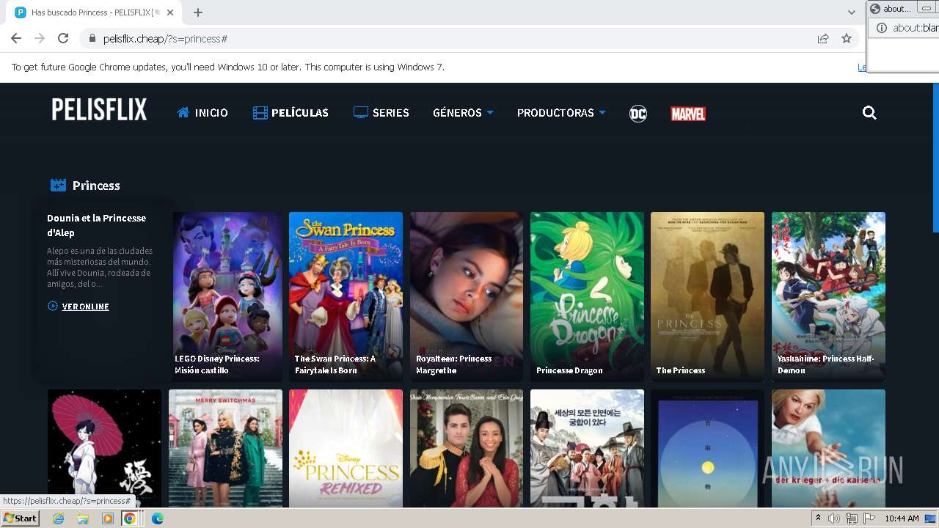This screenshot has height=528, width=939.
Task: Open the royal couple movie poster
Action: [467, 448]
